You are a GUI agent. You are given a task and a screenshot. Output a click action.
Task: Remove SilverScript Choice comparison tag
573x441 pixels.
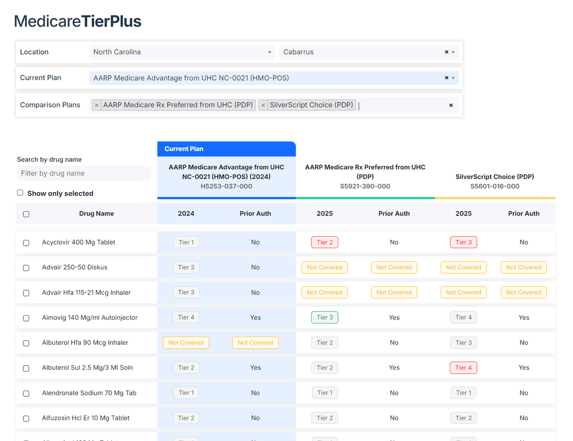click(x=263, y=105)
